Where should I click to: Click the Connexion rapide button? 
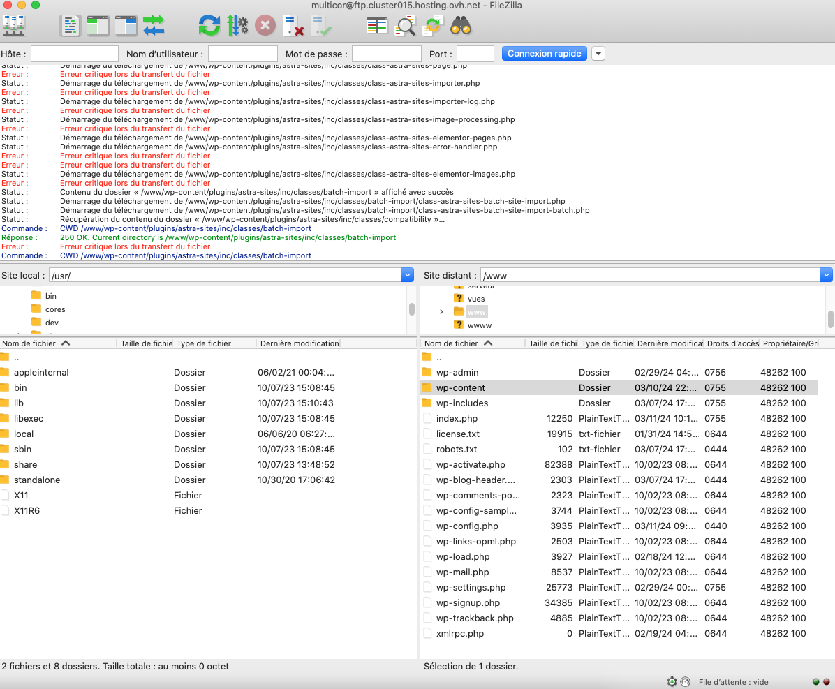point(544,54)
